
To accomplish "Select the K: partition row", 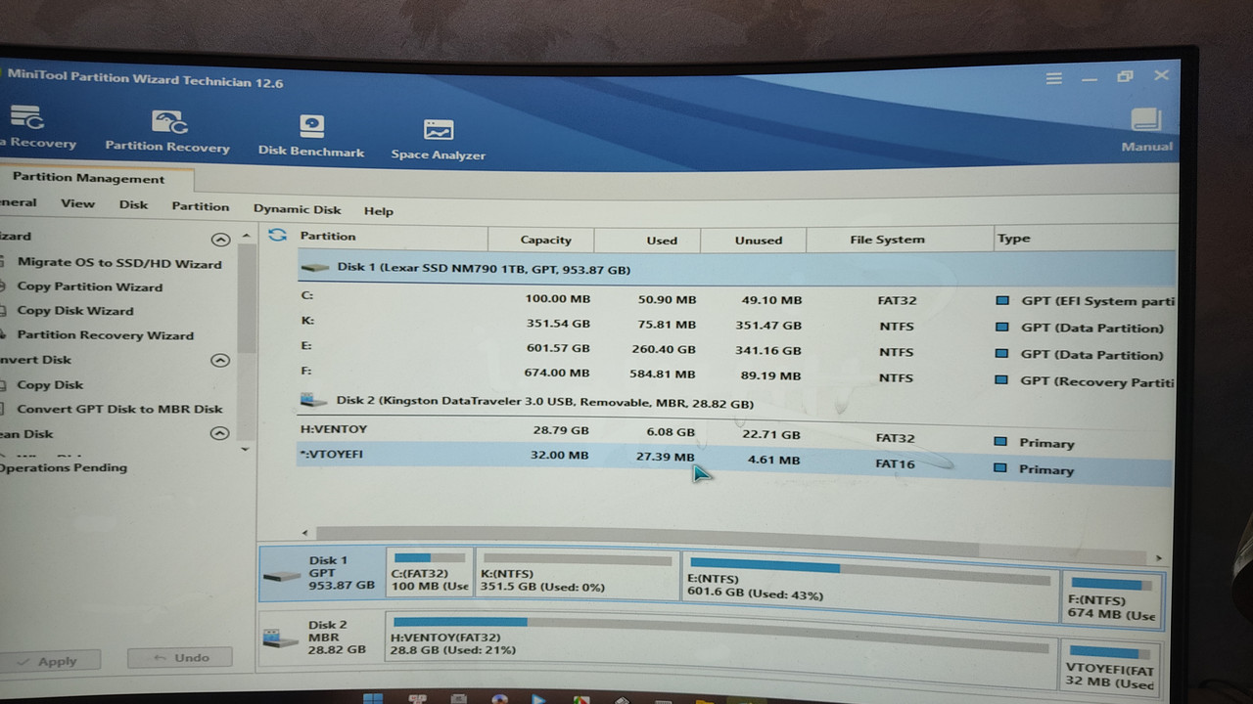I will click(736, 325).
